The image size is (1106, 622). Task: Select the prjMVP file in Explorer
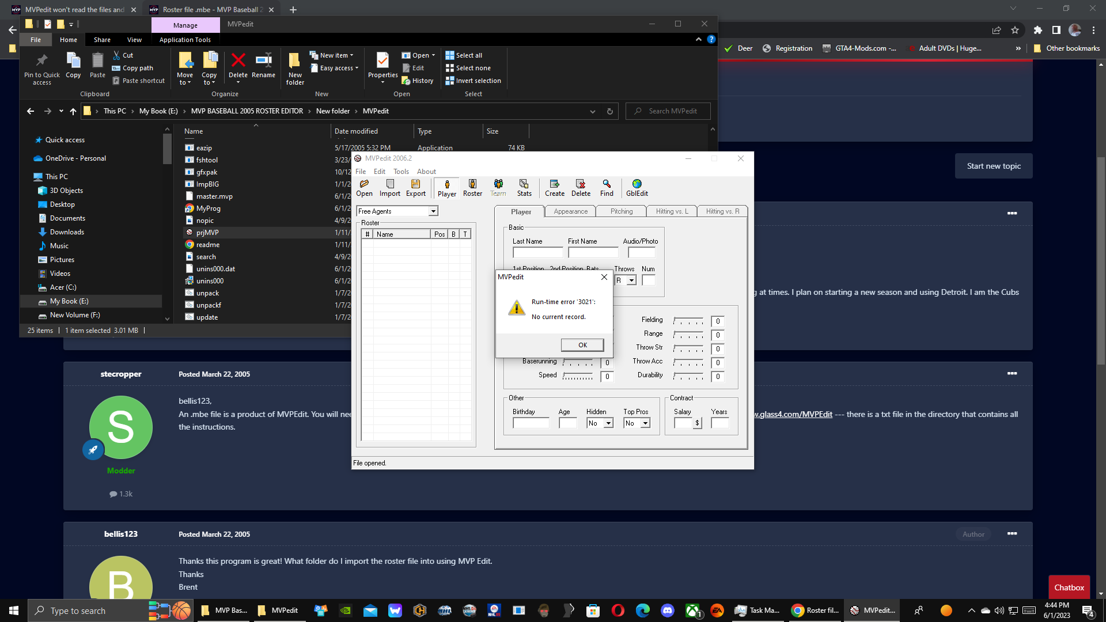(207, 233)
